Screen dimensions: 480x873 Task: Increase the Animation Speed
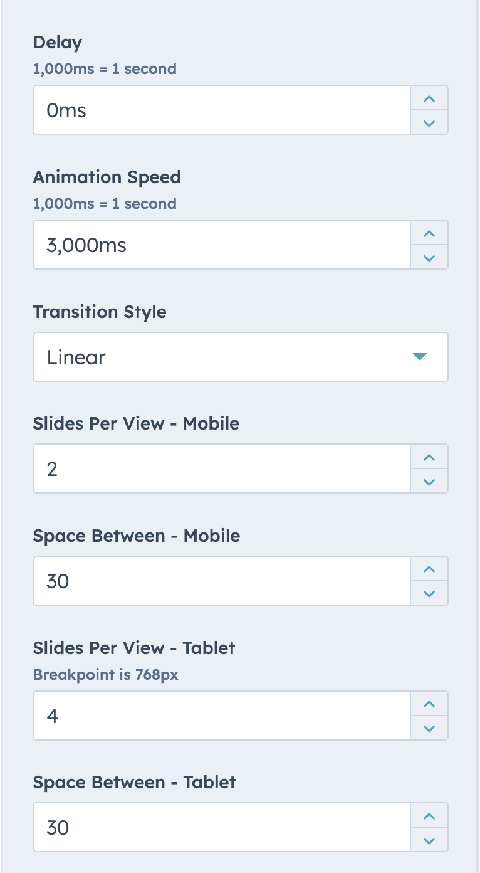429,232
